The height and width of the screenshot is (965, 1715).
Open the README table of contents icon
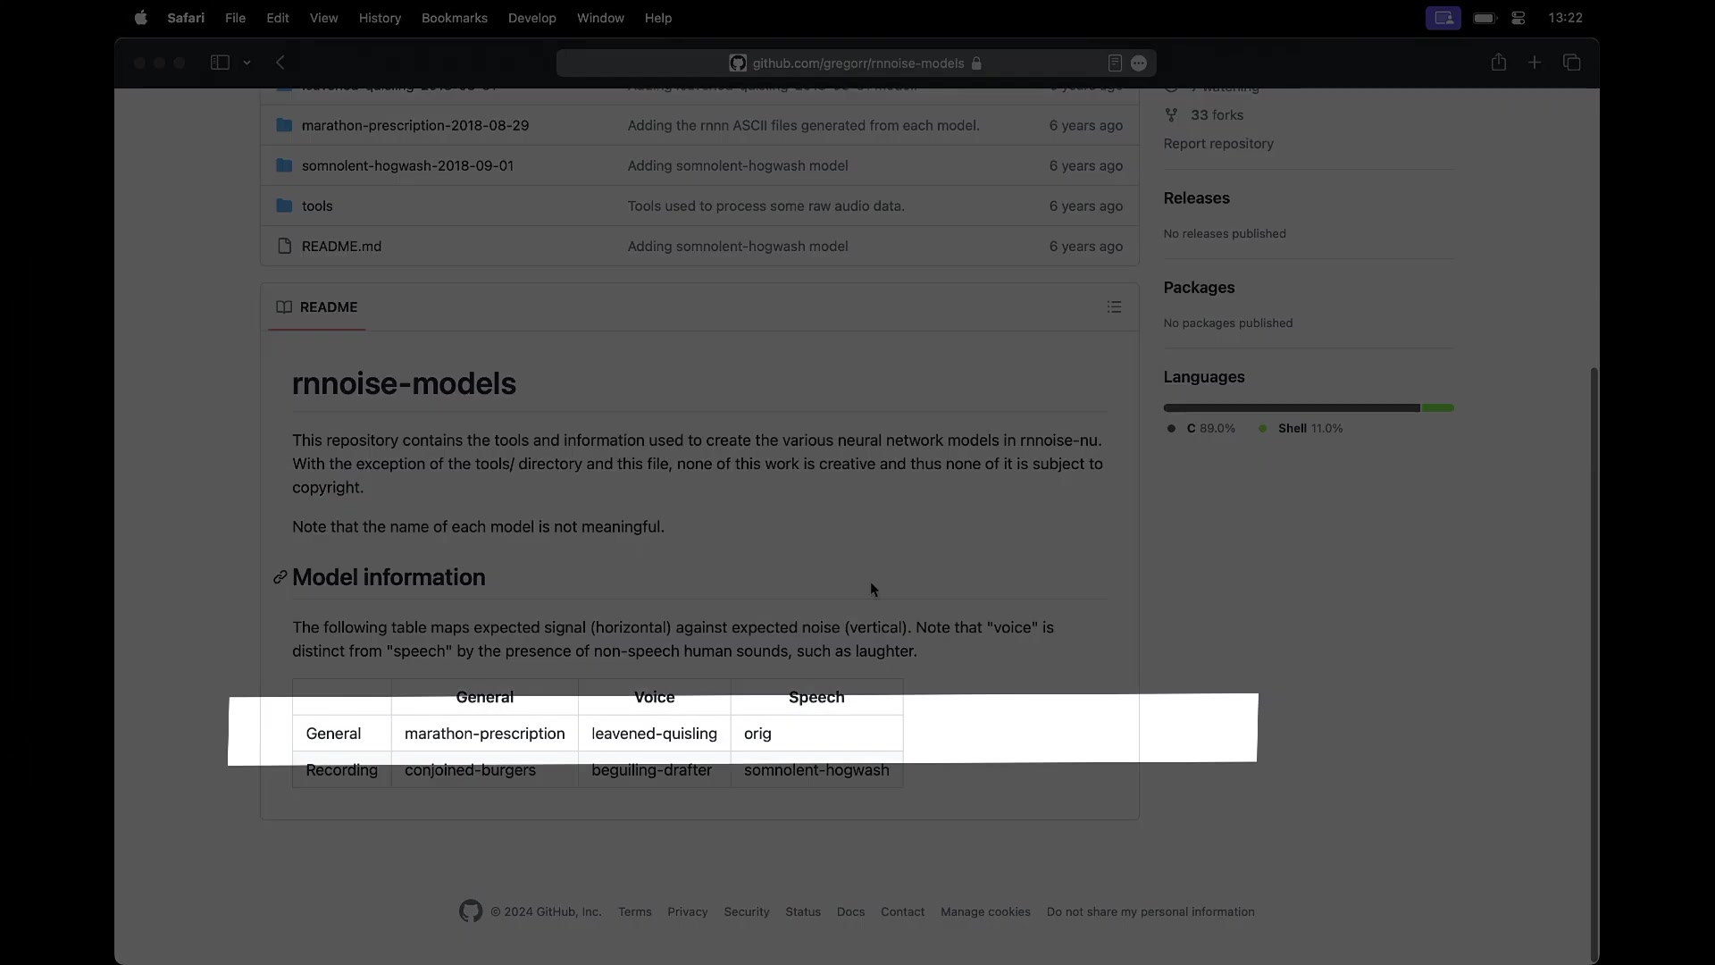click(1114, 306)
